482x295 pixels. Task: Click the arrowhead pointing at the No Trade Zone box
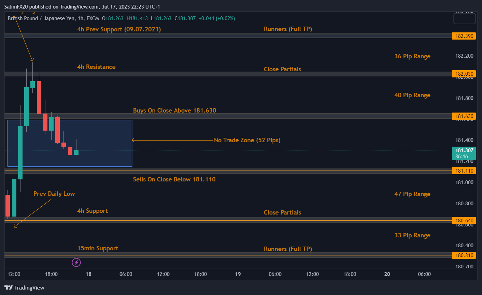[133, 140]
